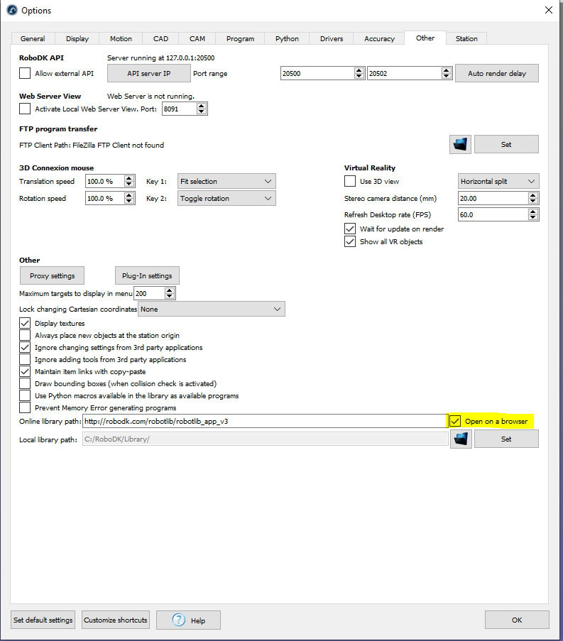Click the RoboDK logo in title bar
Image resolution: width=563 pixels, height=641 pixels.
point(11,10)
